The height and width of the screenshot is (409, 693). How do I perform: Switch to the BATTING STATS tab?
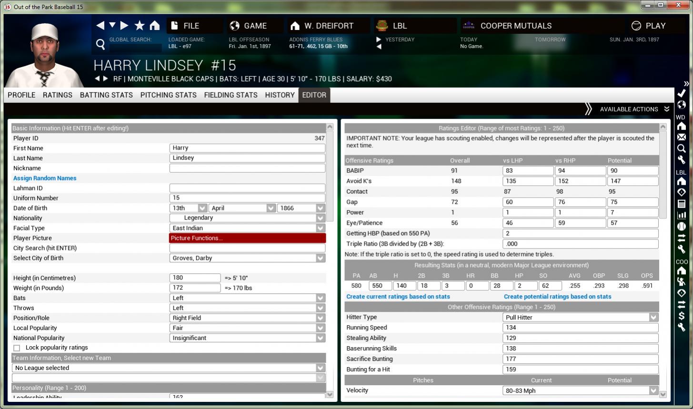106,95
